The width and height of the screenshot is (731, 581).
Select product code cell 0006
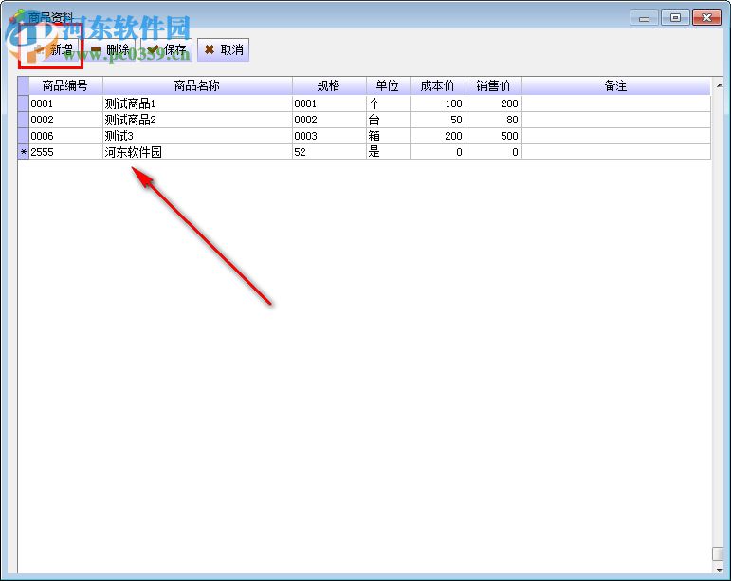point(65,136)
